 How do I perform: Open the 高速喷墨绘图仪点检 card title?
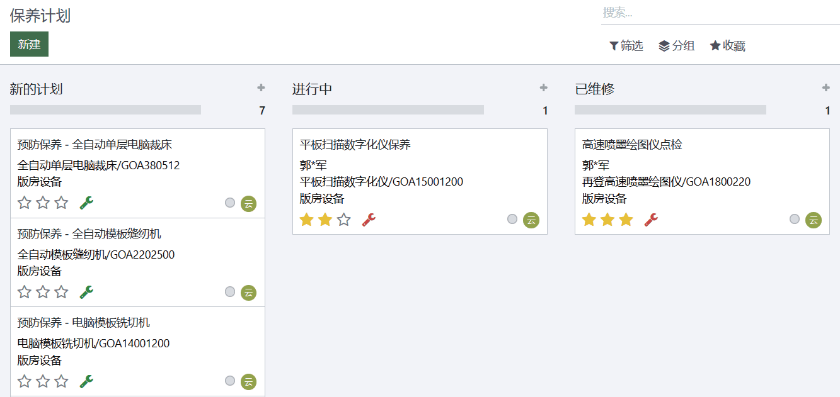click(632, 145)
